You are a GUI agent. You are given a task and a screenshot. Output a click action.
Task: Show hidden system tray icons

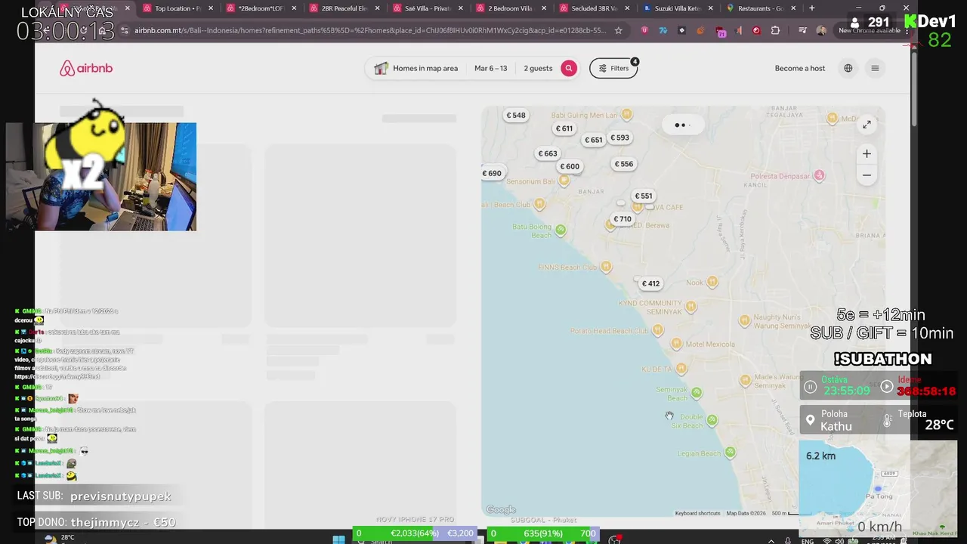[x=771, y=540]
